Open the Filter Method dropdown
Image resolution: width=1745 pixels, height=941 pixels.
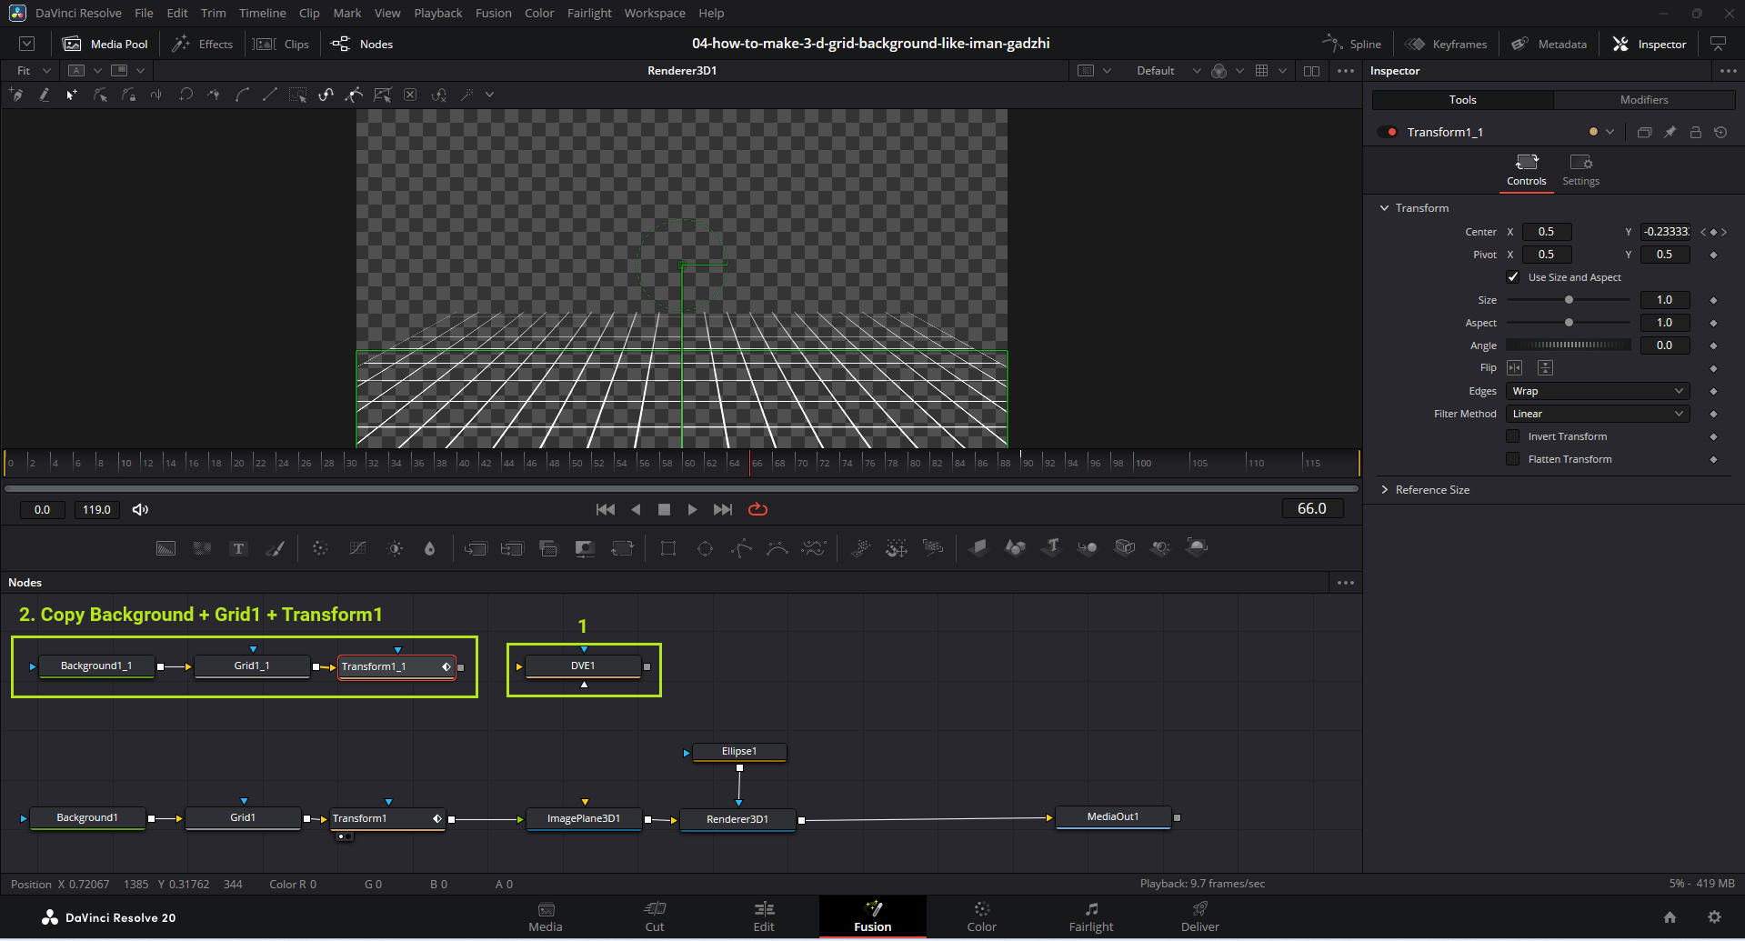pos(1597,414)
